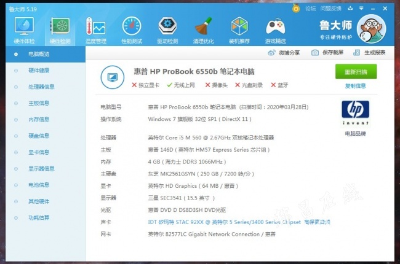Click the 摄像头 feature indicator
Screen dimensions: 400x264
(216, 85)
